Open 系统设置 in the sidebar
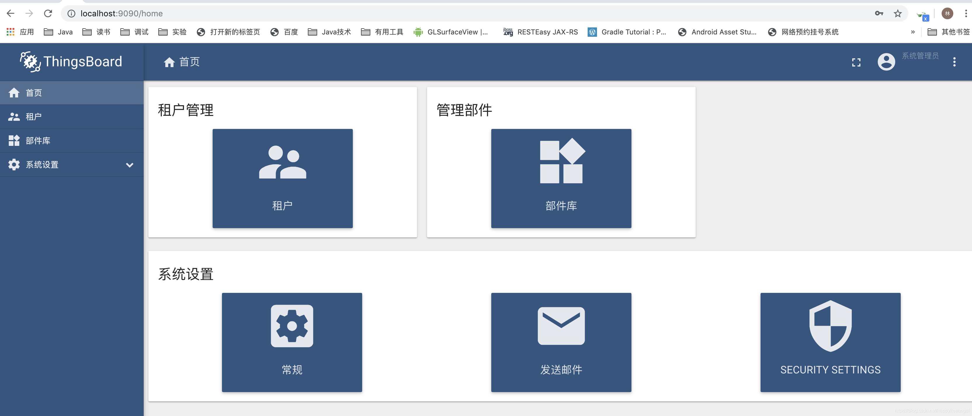972x416 pixels. 72,165
